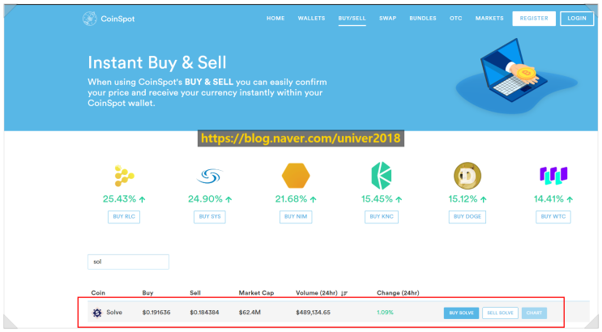Click the BUY DOGE button
The image size is (602, 332).
coord(468,216)
